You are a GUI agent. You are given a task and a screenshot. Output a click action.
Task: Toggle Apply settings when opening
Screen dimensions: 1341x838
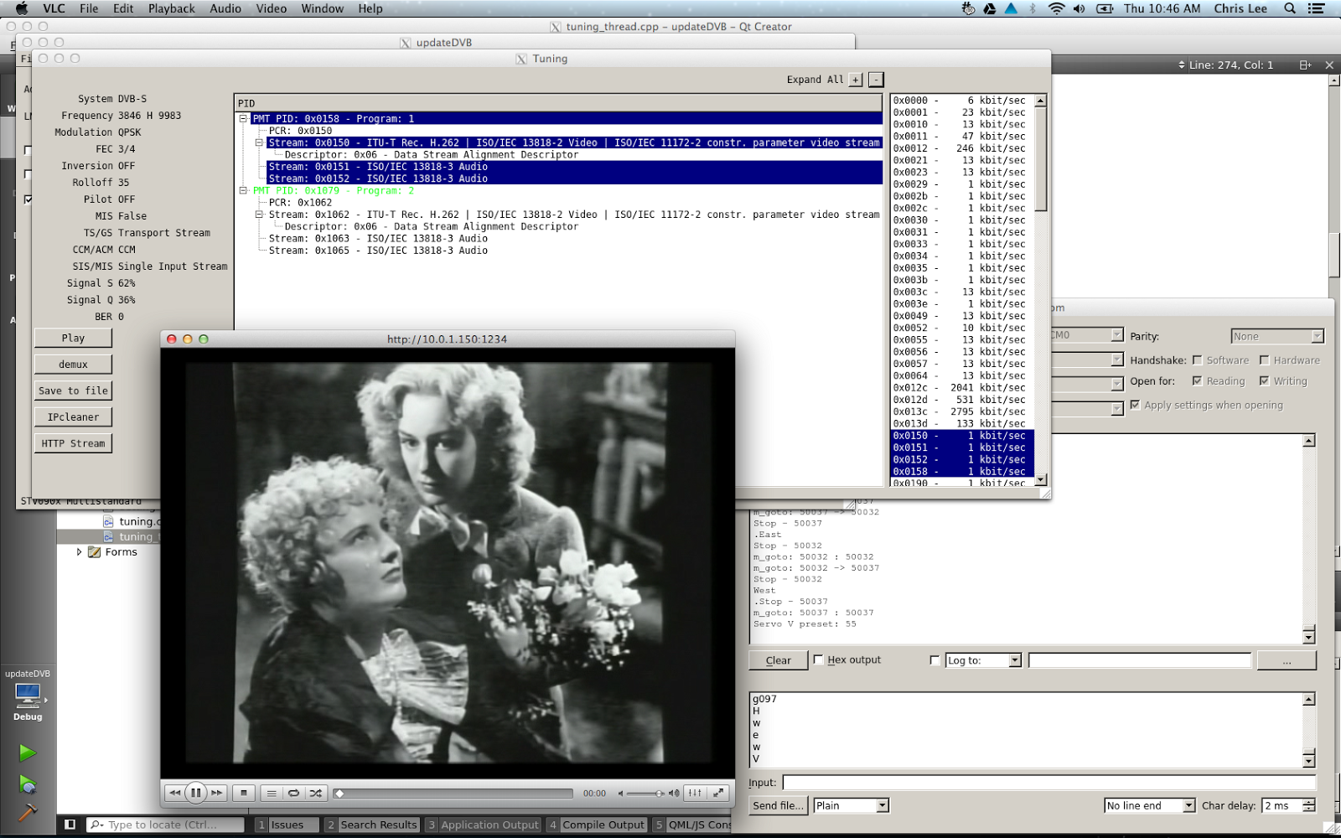(1135, 405)
